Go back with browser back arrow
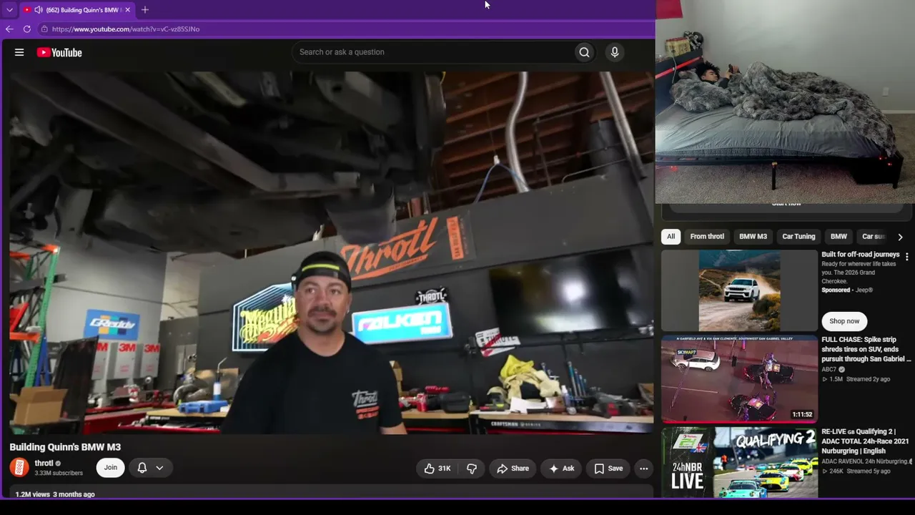Viewport: 915px width, 515px height. click(9, 29)
